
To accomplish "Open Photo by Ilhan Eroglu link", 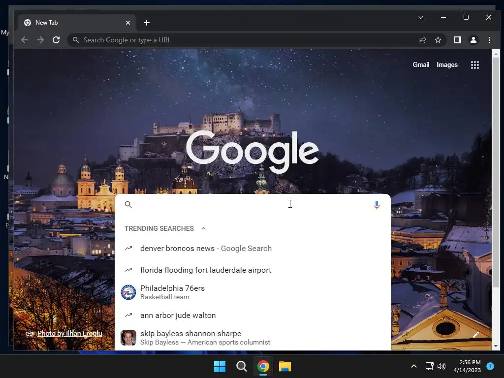I will pyautogui.click(x=69, y=333).
